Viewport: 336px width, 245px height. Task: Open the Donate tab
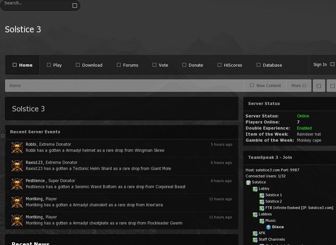pyautogui.click(x=193, y=65)
